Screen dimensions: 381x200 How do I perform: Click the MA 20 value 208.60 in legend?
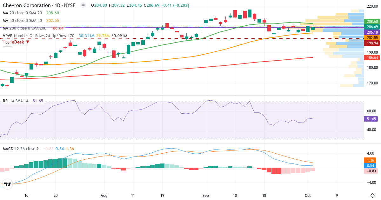click(x=53, y=13)
